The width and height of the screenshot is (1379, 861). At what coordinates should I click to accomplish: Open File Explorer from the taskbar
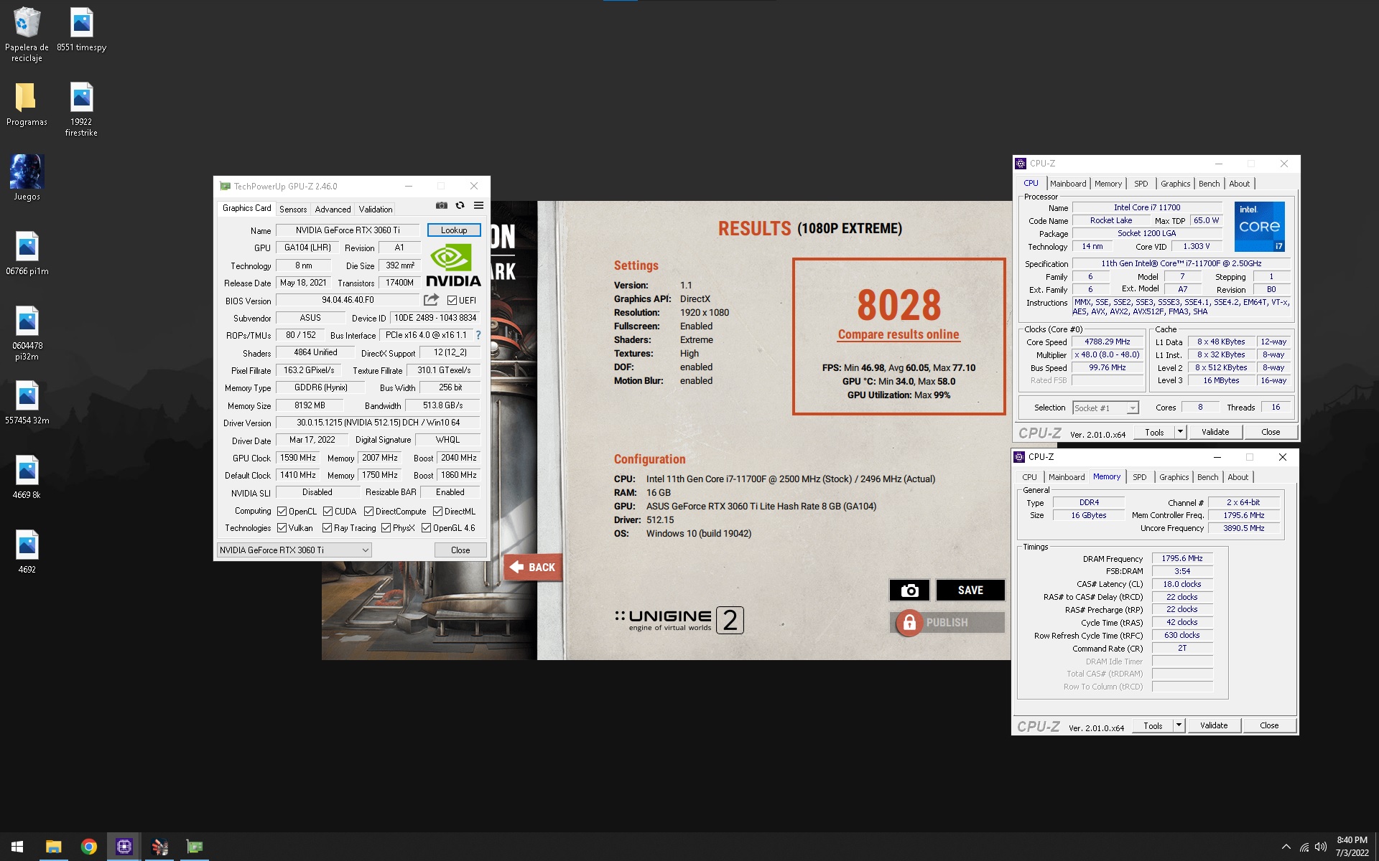(53, 847)
